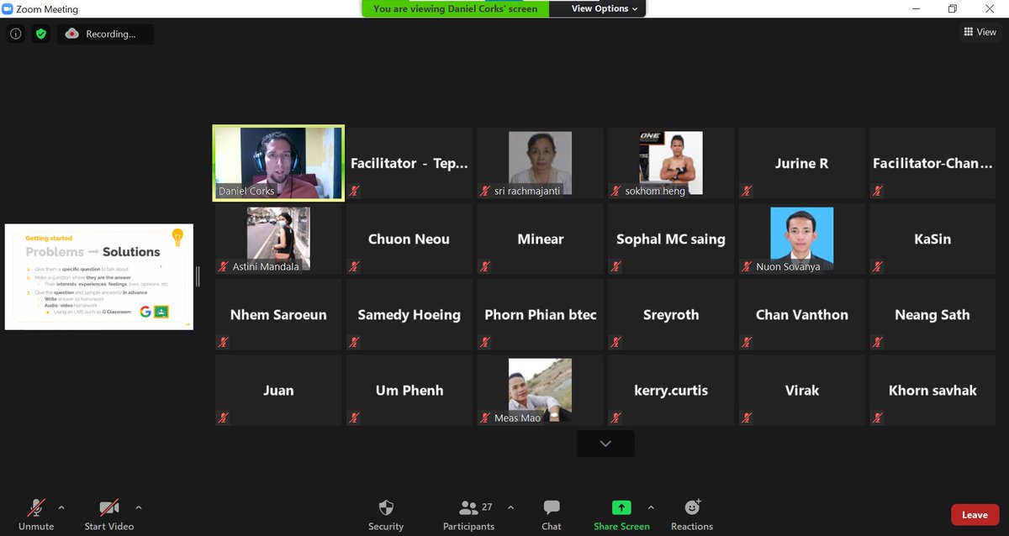Leave the meeting
The height and width of the screenshot is (536, 1009).
pyautogui.click(x=975, y=515)
